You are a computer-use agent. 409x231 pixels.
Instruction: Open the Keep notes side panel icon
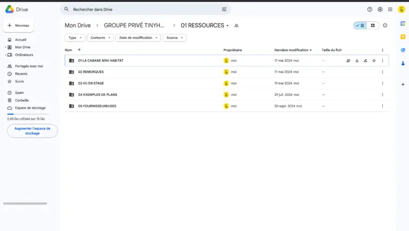(403, 37)
